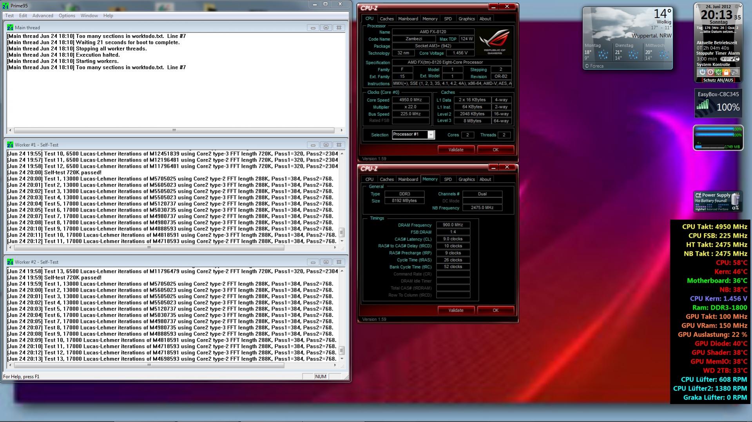Click the battery and plug icon in Power Supply gadget

[x=736, y=199]
